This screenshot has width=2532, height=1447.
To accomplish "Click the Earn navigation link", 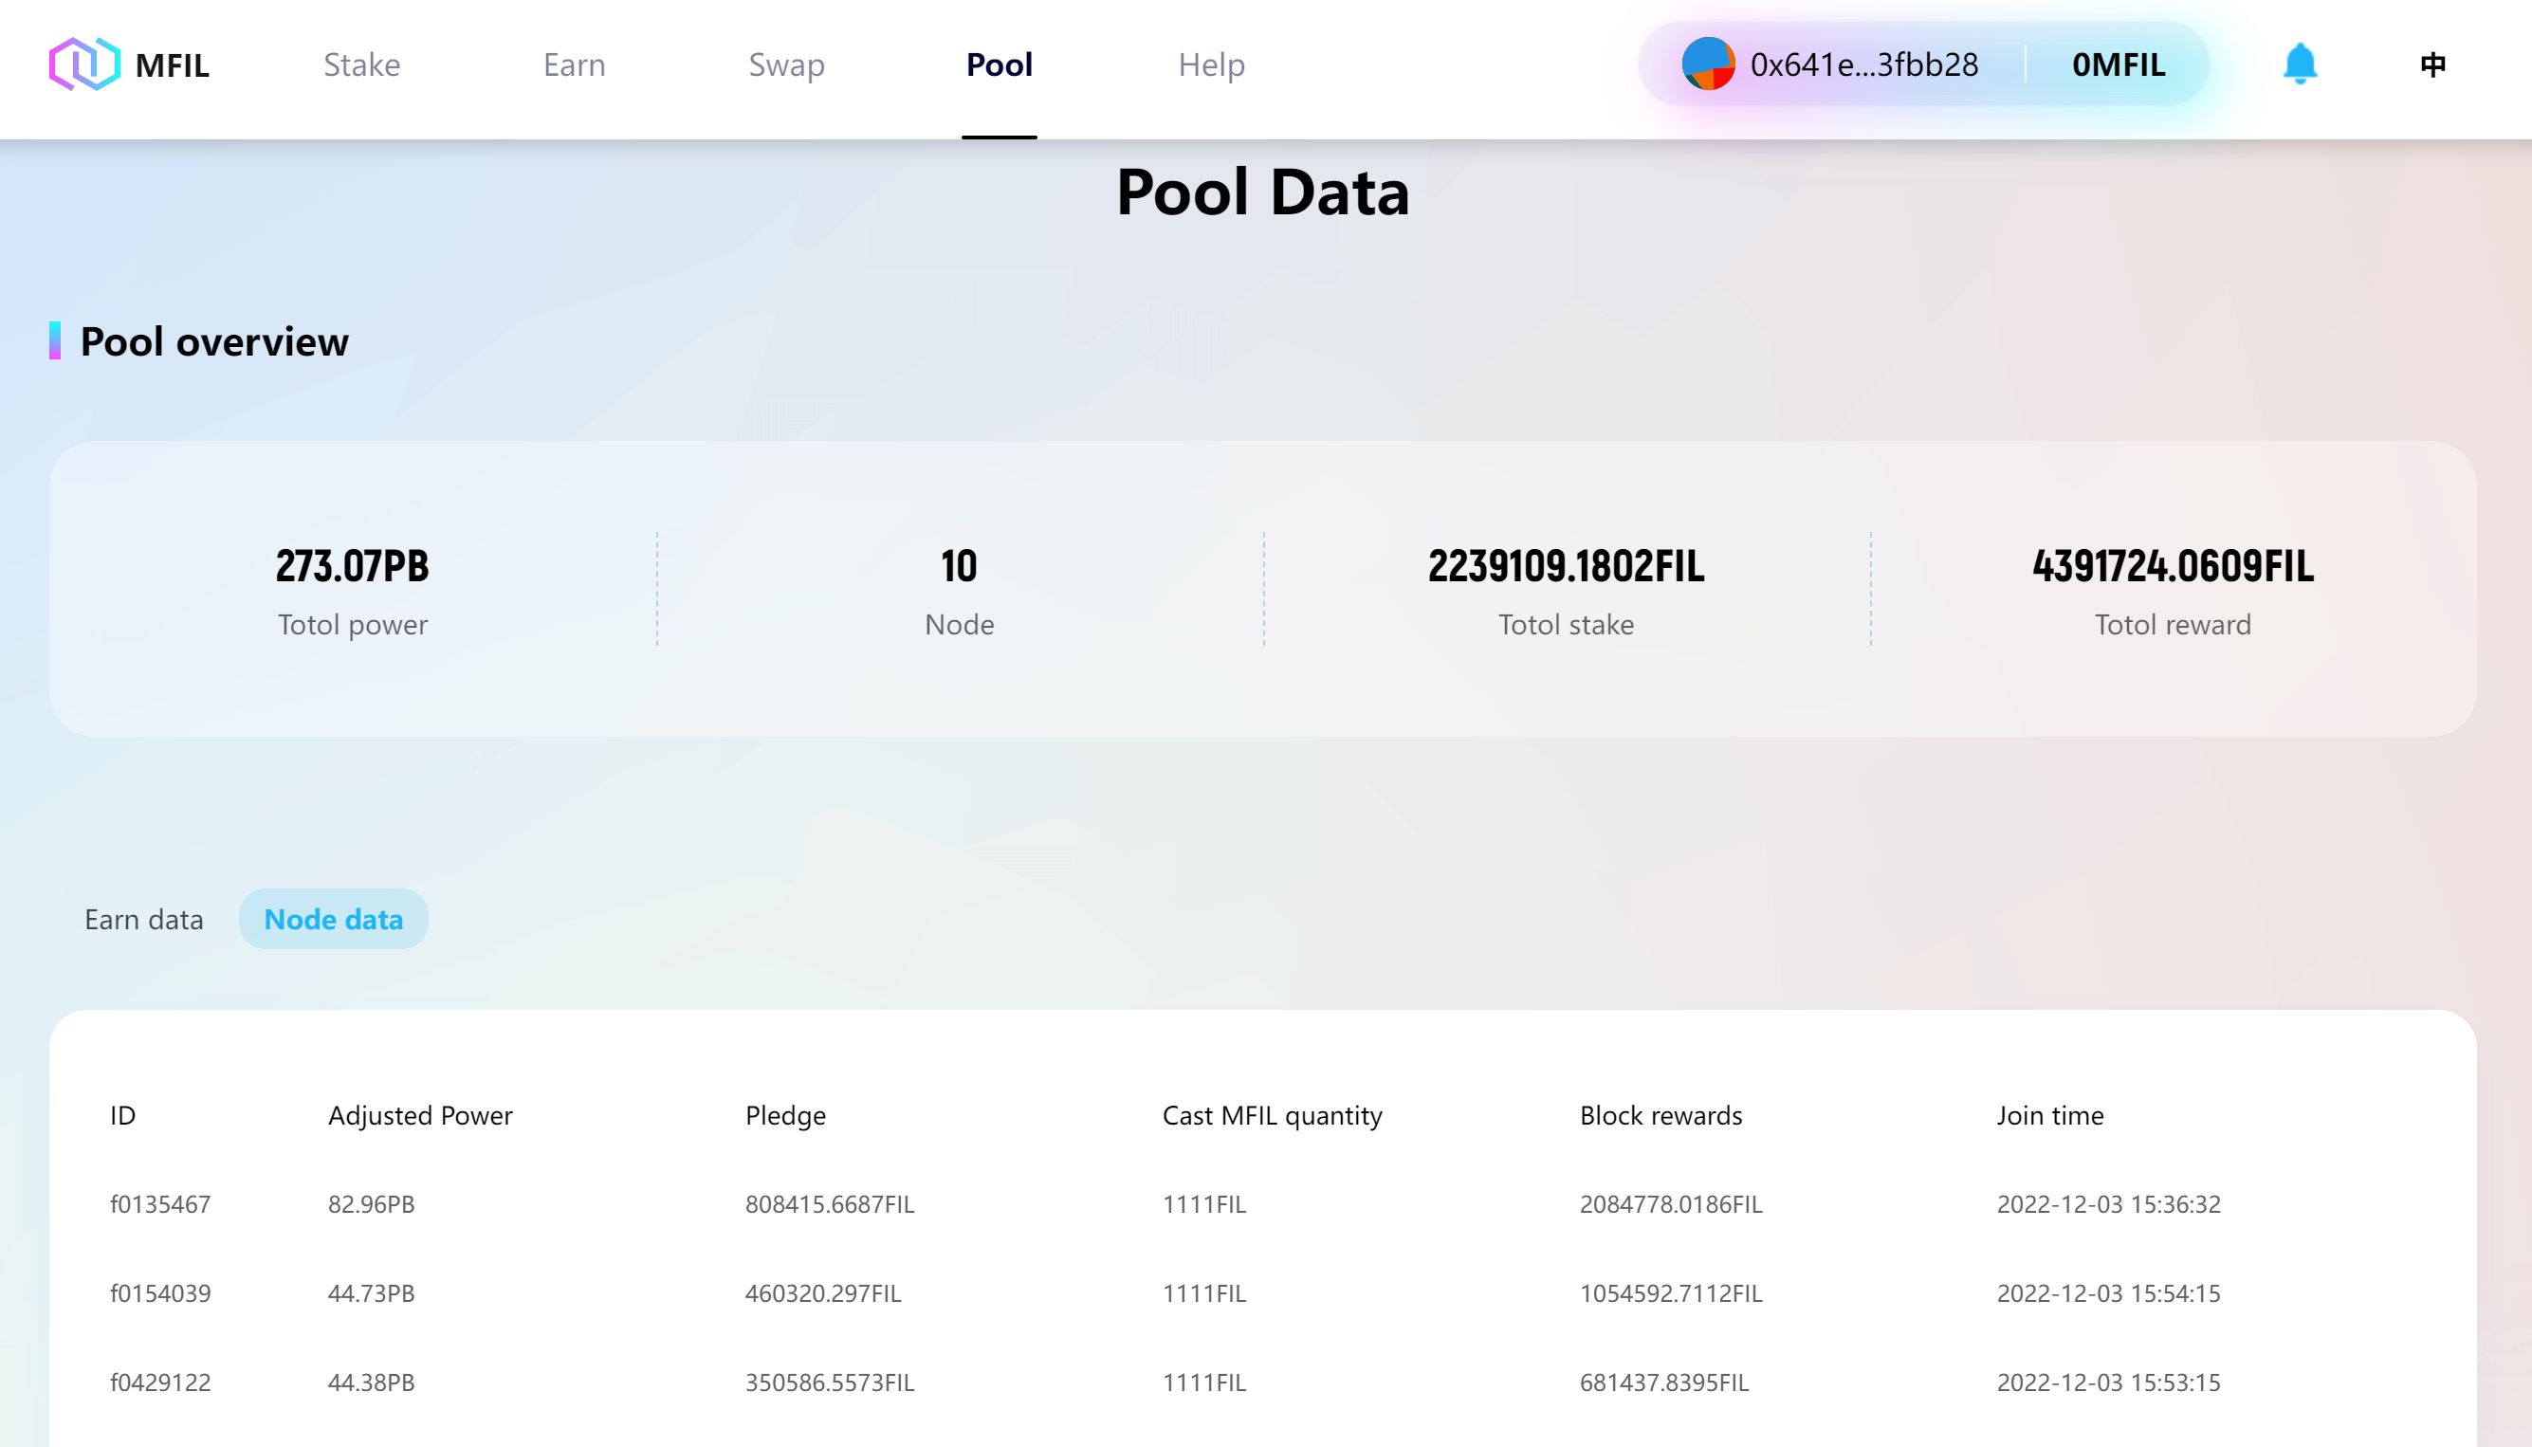I will [x=574, y=63].
